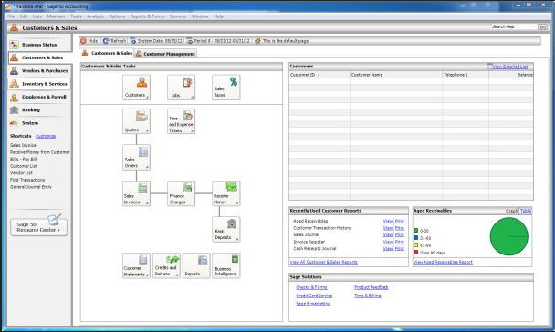Open the Maintain menu
The width and height of the screenshot is (555, 332).
[56, 16]
